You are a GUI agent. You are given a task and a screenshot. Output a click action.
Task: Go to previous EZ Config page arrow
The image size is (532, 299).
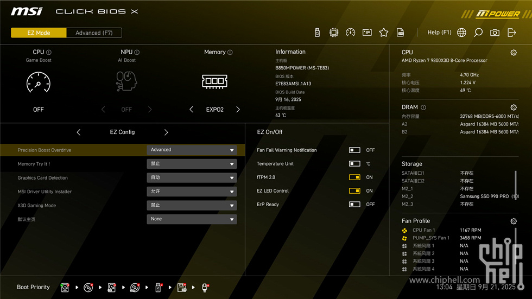point(78,132)
